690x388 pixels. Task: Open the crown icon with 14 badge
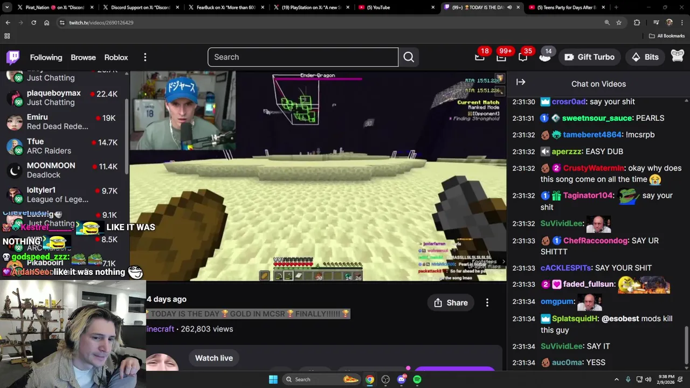pyautogui.click(x=545, y=57)
